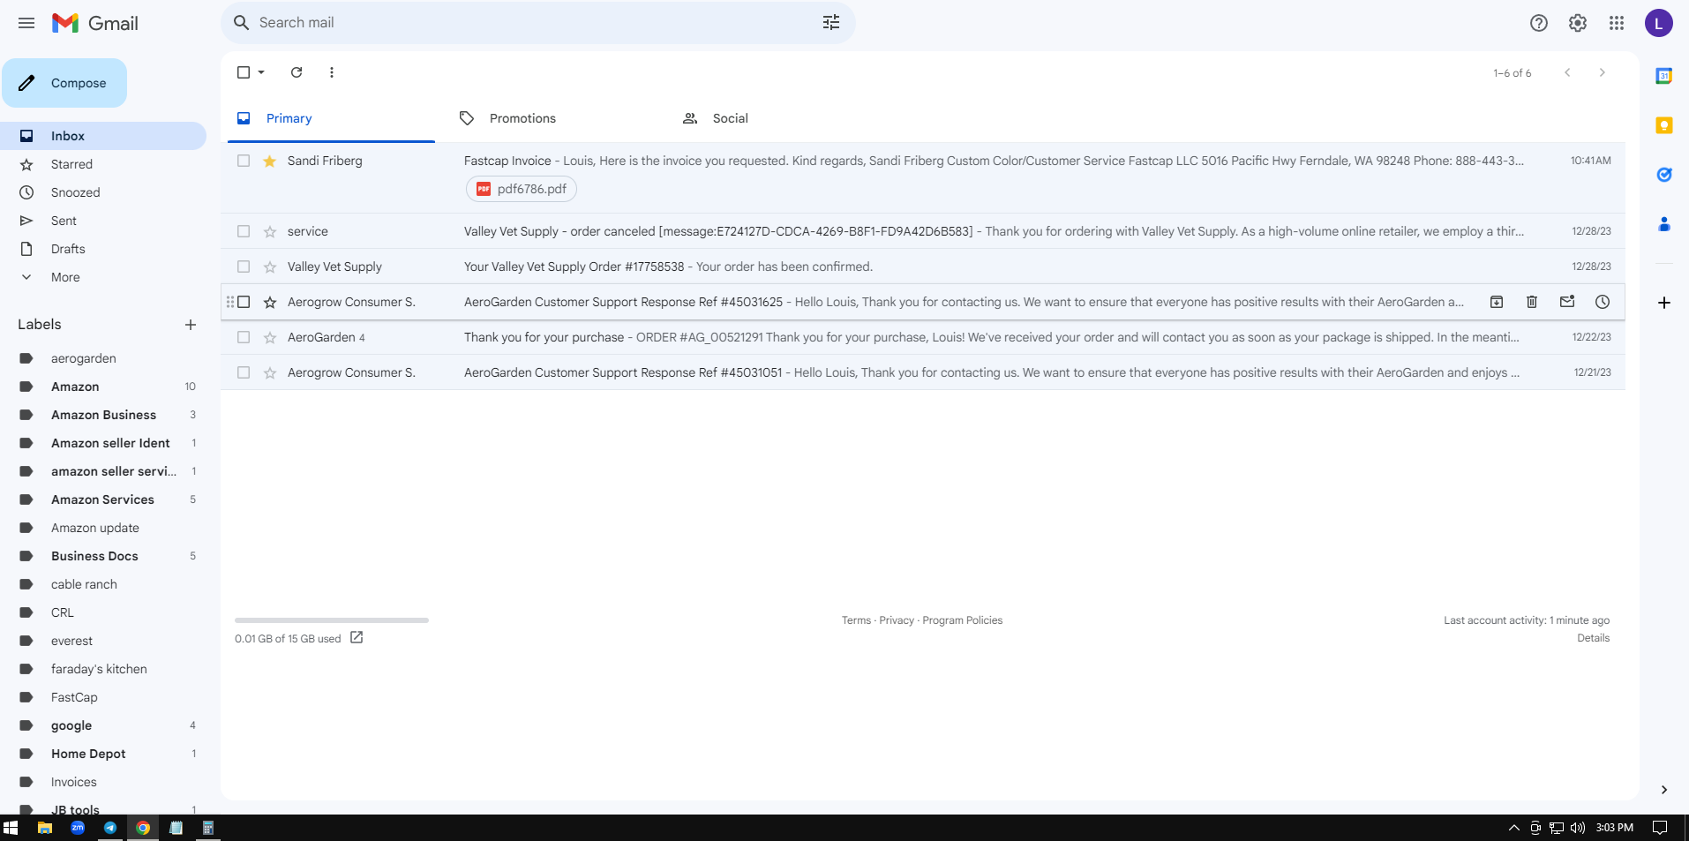Select the service email checkbox

(244, 231)
